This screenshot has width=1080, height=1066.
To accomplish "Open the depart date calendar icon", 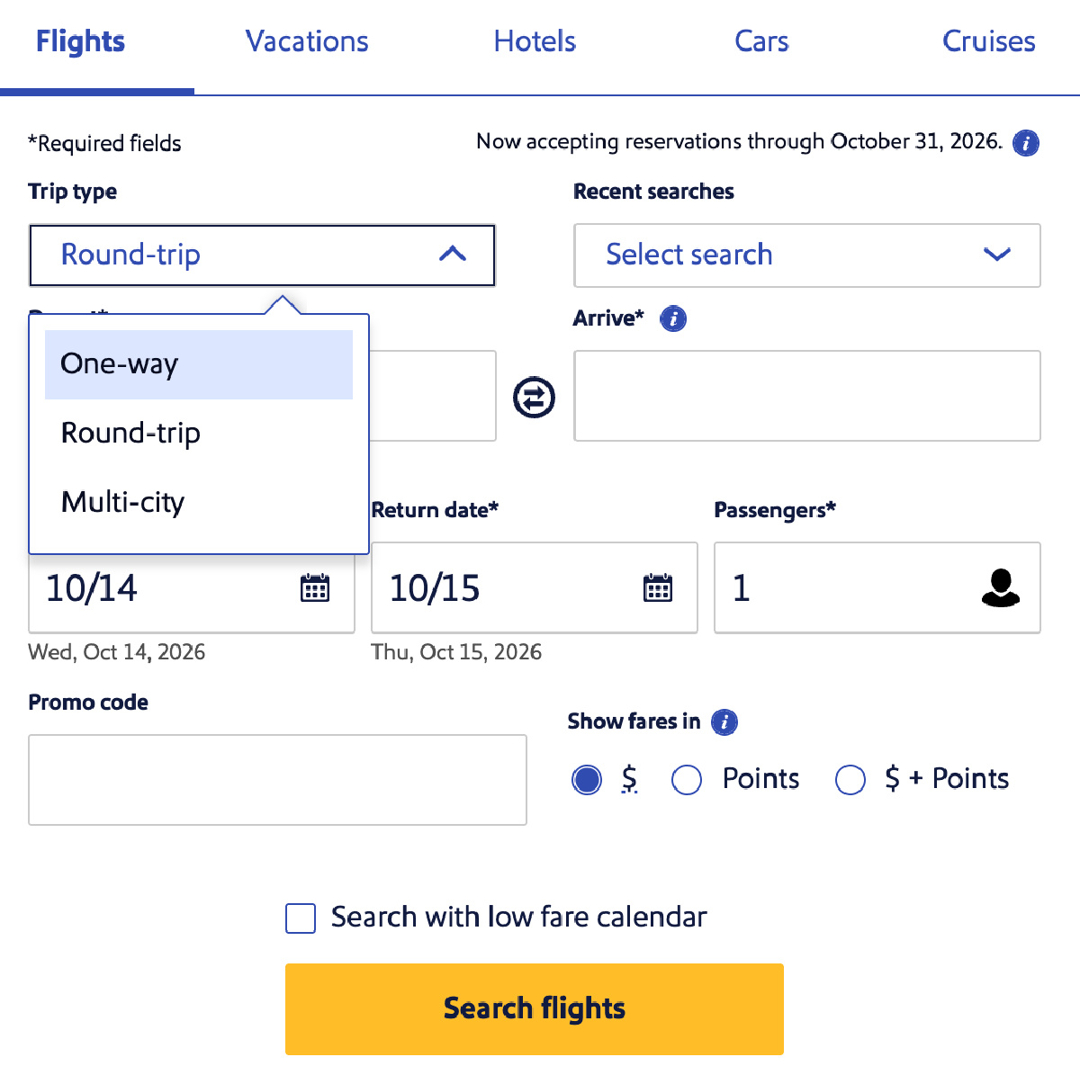I will pyautogui.click(x=315, y=587).
